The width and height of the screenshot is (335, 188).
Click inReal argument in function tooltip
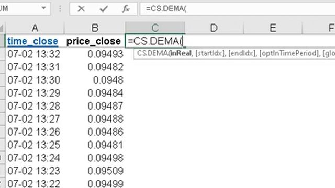click(181, 53)
